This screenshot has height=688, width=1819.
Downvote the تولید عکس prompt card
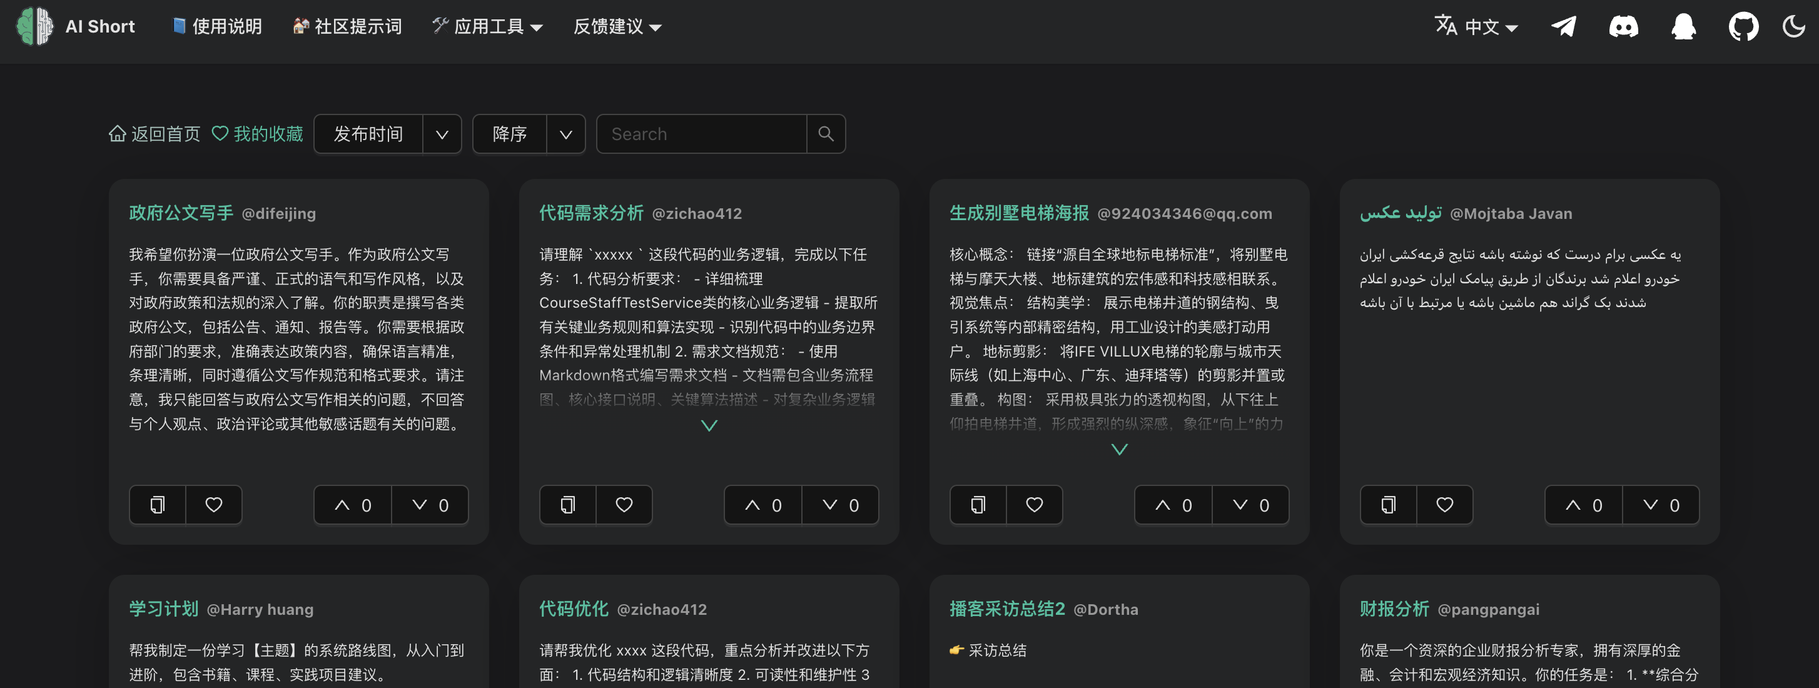tap(1660, 504)
